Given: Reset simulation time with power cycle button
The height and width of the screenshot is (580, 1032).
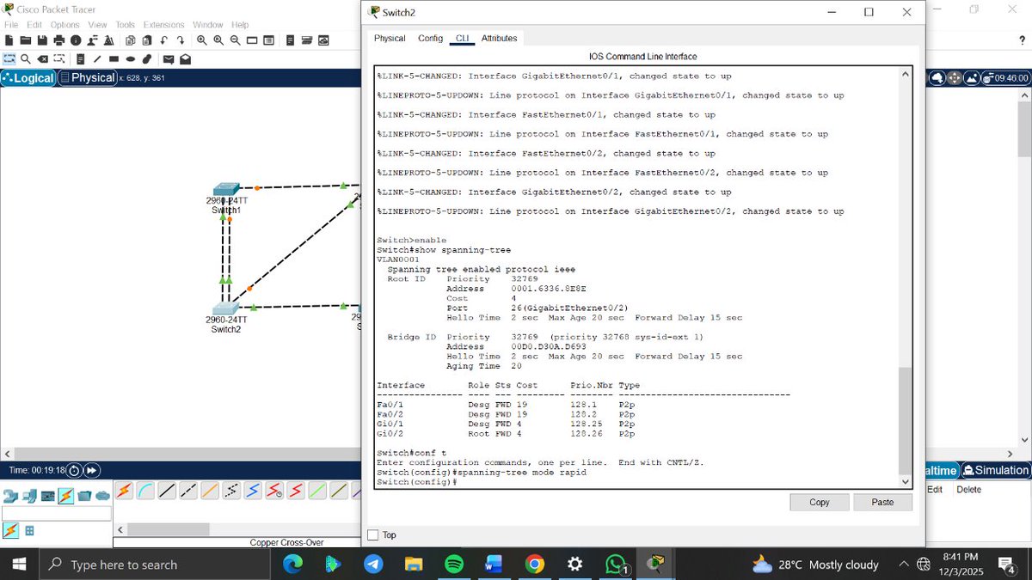Looking at the screenshot, I should pyautogui.click(x=74, y=471).
